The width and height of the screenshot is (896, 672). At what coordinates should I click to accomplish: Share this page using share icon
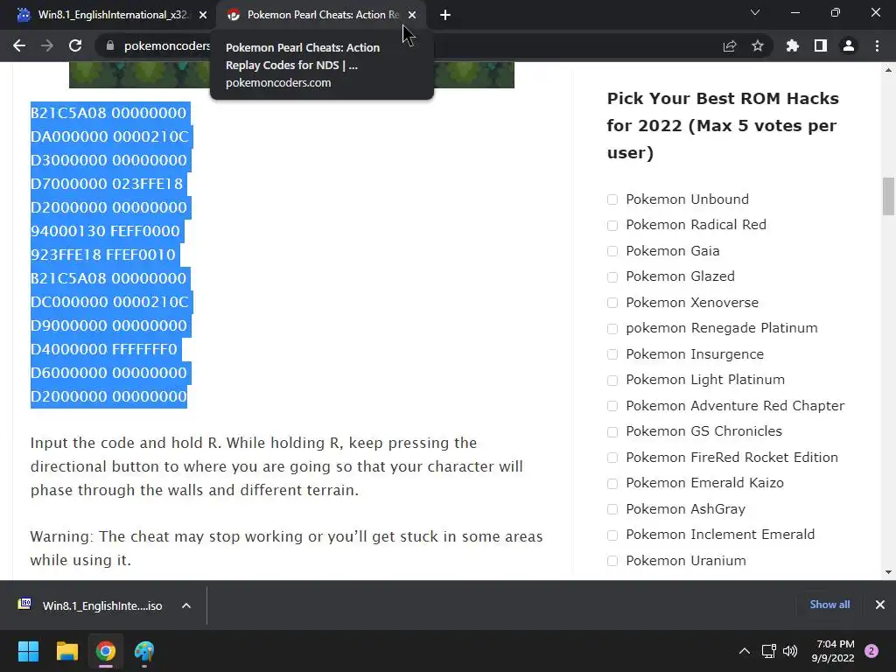730,45
